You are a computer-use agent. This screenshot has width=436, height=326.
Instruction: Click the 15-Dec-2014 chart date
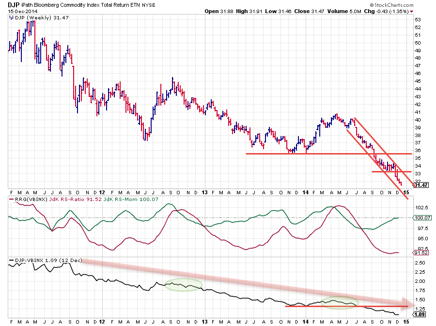[22, 12]
